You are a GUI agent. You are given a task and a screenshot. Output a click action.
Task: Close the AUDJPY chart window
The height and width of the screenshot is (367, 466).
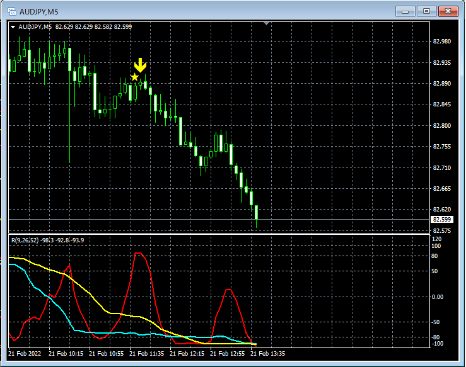(448, 11)
